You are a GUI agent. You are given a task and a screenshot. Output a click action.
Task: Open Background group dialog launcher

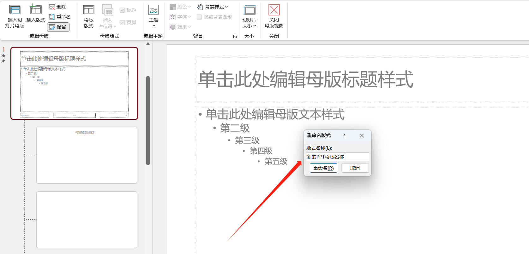coord(235,37)
